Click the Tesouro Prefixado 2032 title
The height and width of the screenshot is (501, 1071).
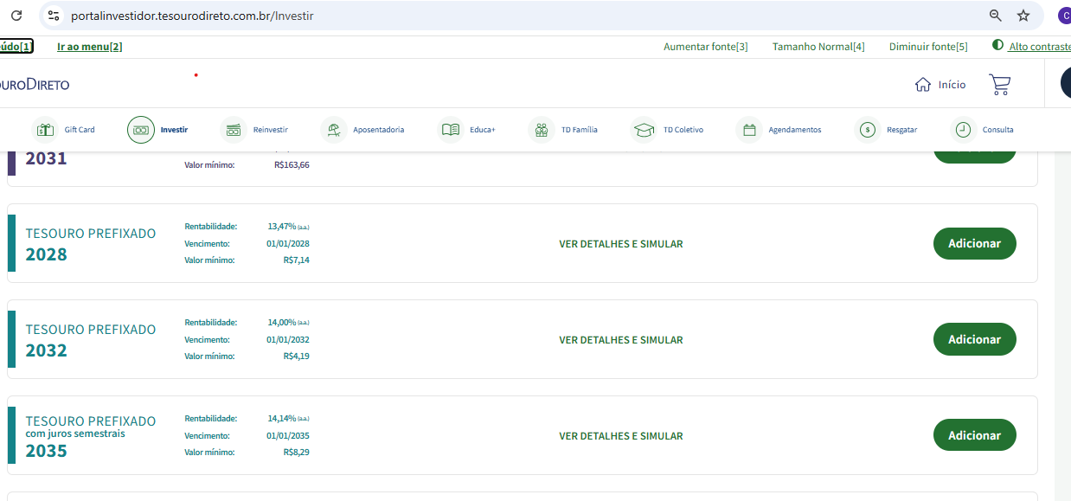91,340
